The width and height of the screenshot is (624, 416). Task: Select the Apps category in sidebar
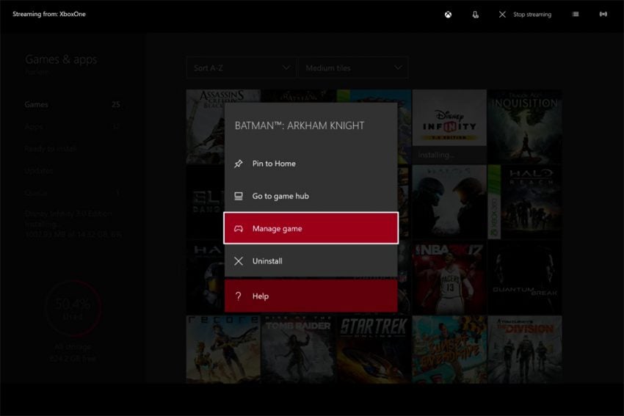point(73,127)
